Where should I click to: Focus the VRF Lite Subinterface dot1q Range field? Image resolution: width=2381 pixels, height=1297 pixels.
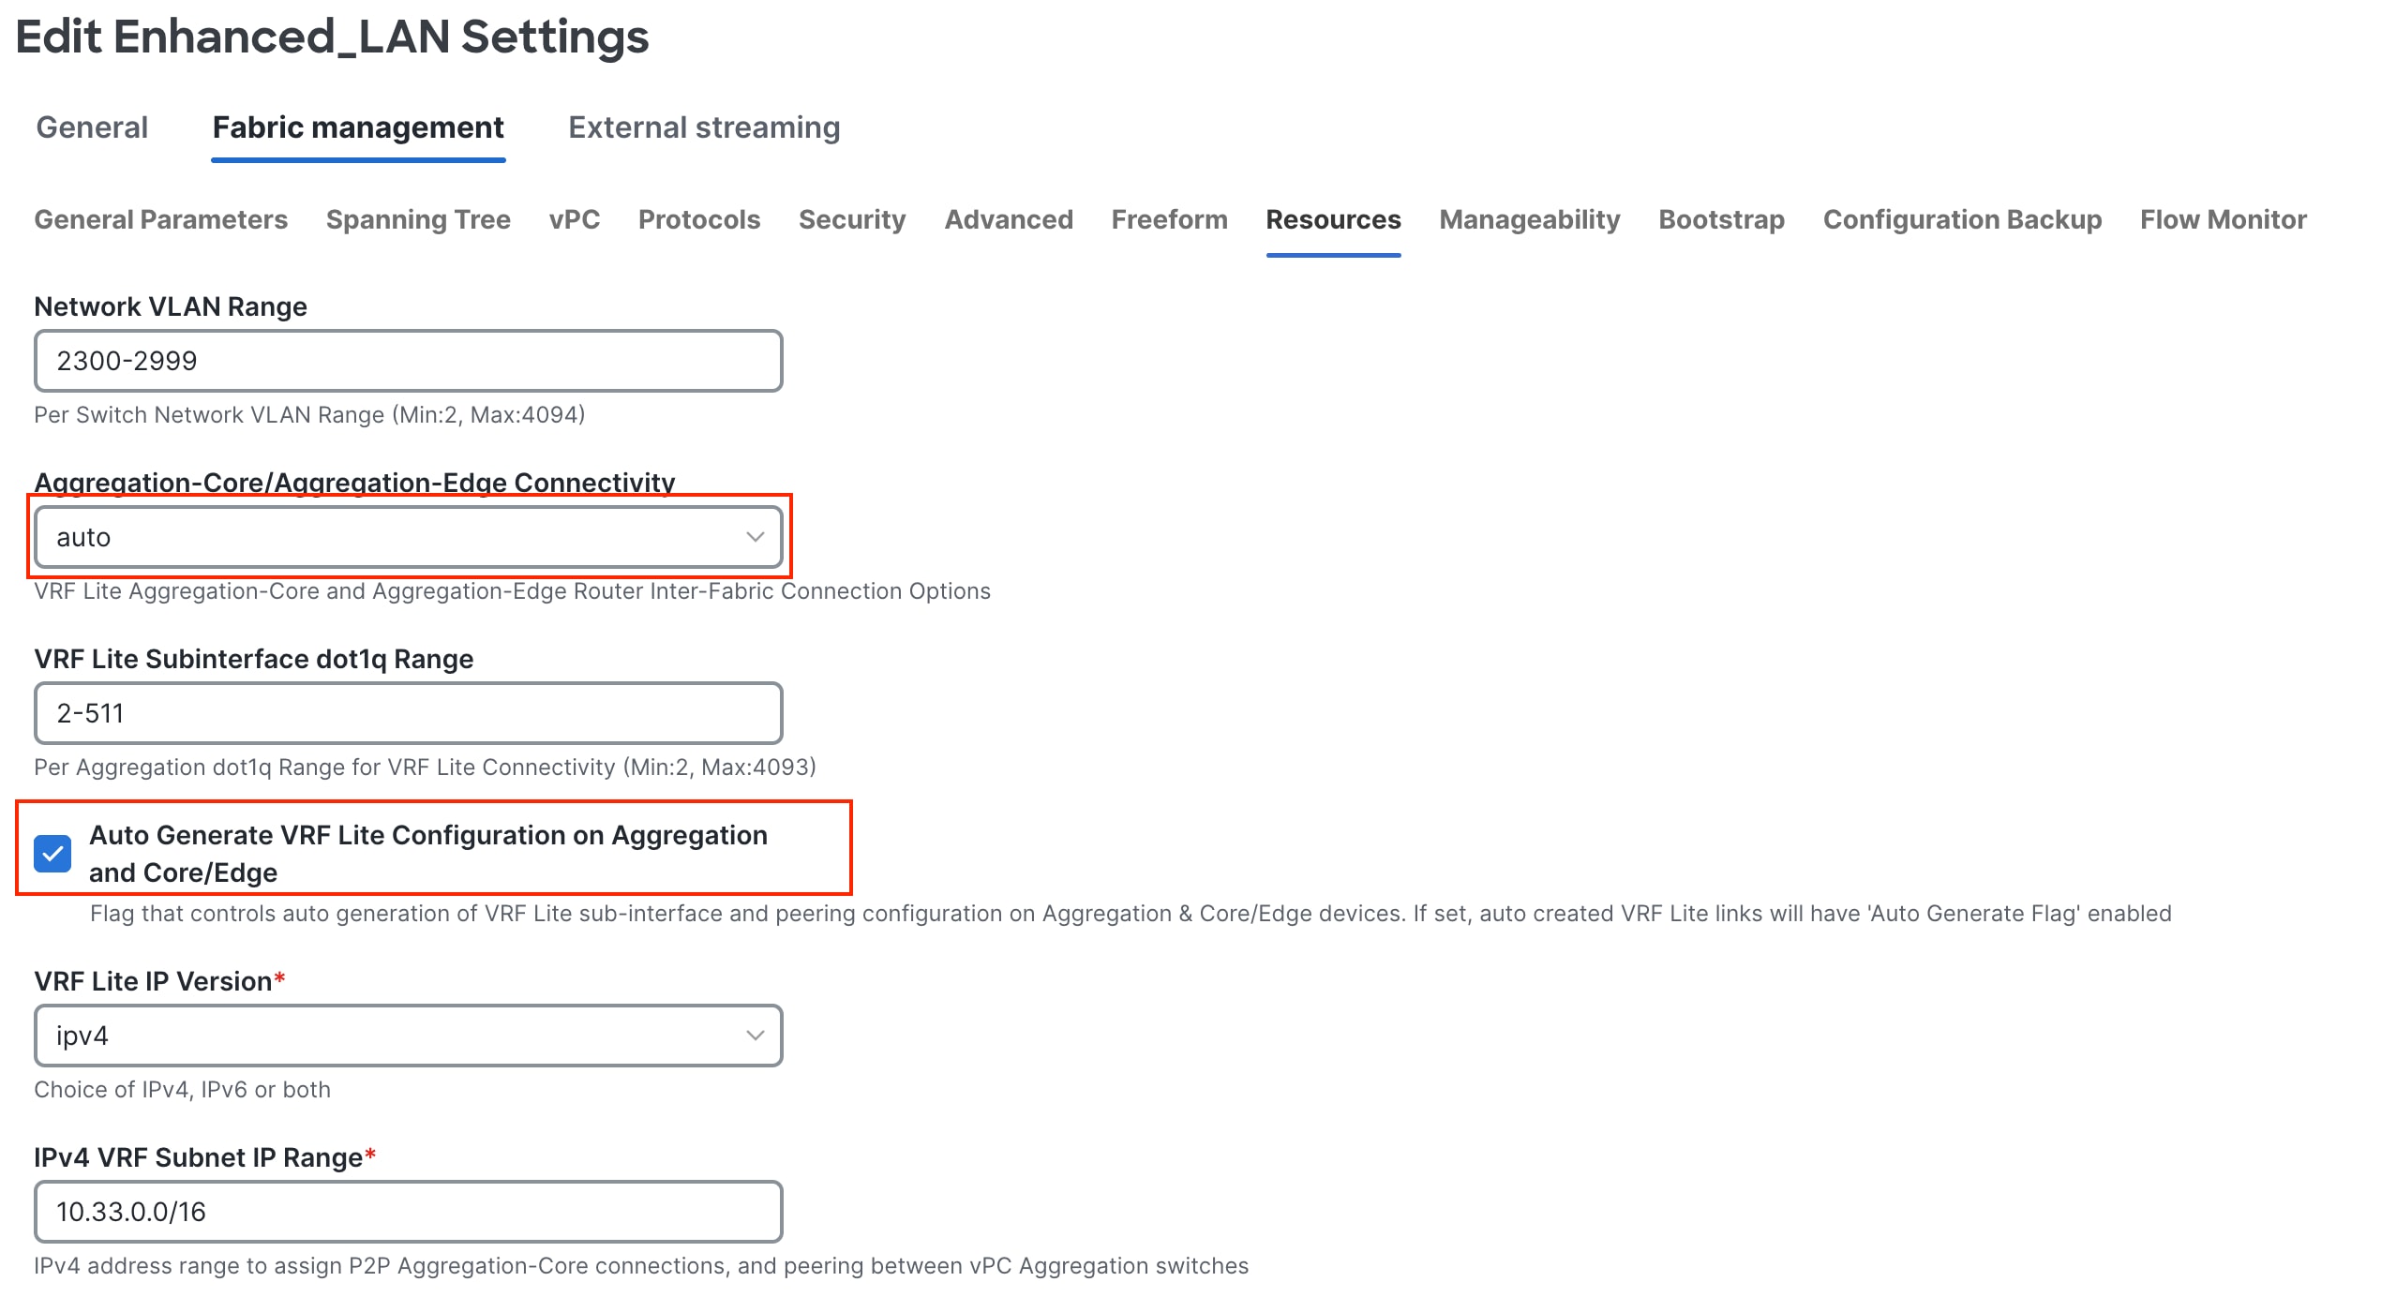pyautogui.click(x=408, y=713)
